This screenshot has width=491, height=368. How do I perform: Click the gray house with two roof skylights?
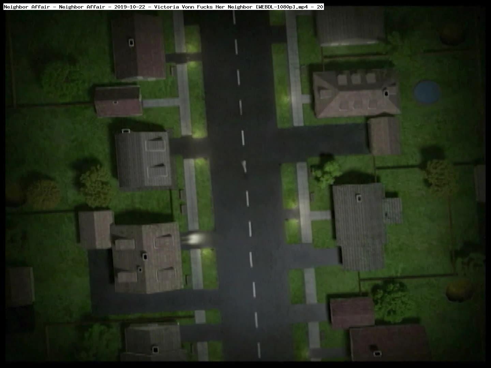coord(143,160)
